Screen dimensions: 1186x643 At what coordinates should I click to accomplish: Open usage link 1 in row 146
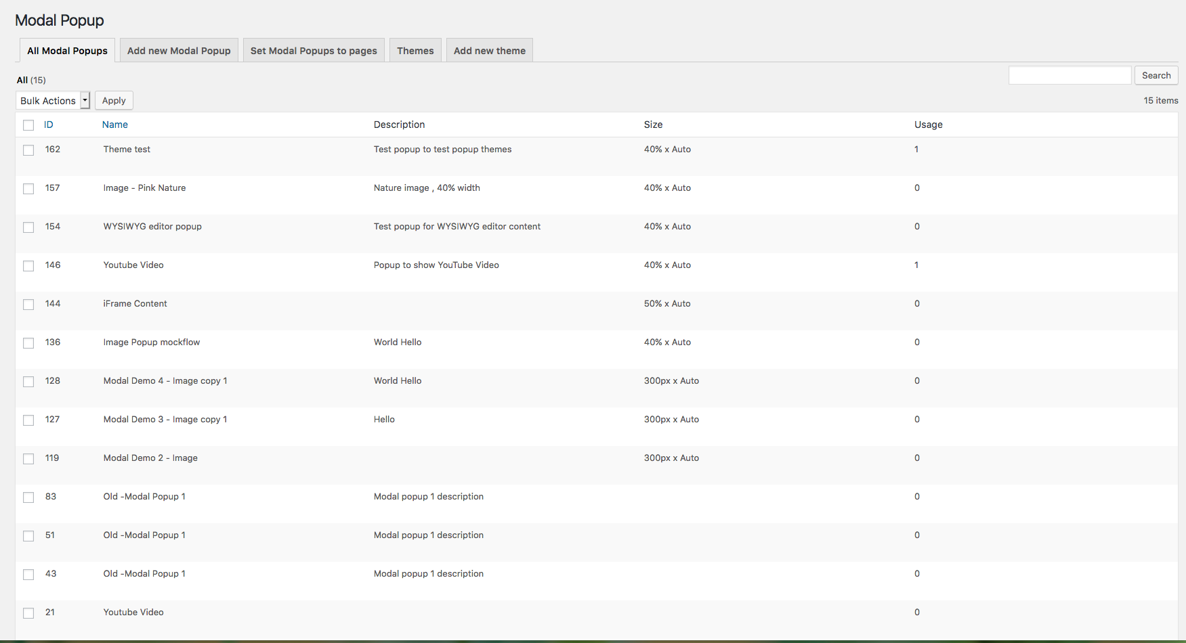coord(916,265)
